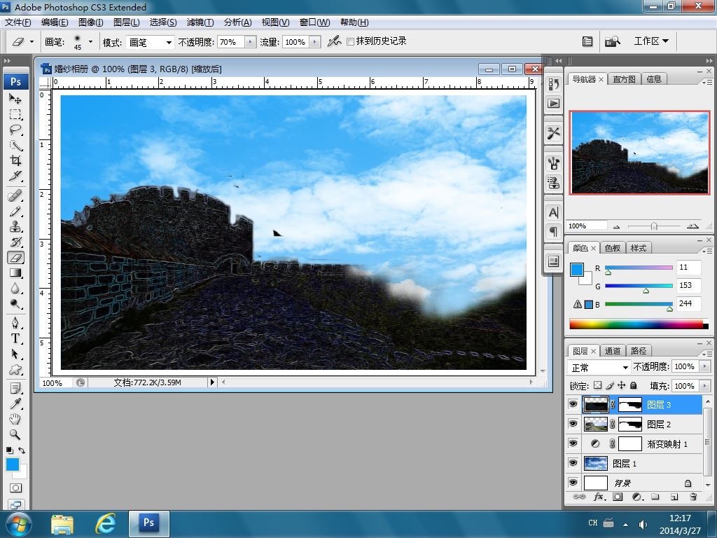Select the Path Selection tool
Image resolution: width=717 pixels, height=538 pixels.
(15, 354)
